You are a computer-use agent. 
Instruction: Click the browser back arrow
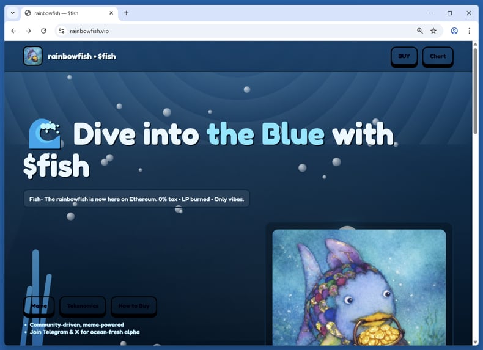(13, 31)
